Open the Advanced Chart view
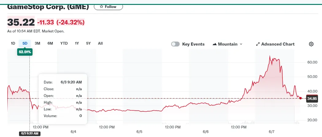The width and height of the screenshot is (322, 137). point(275,44)
